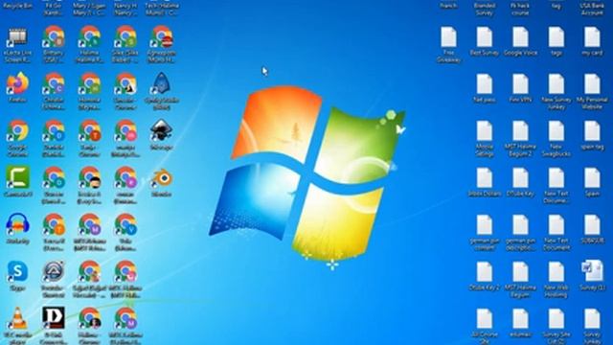The height and width of the screenshot is (345, 613).
Task: Select the 'USA Bank Account' label
Action: pyautogui.click(x=592, y=9)
